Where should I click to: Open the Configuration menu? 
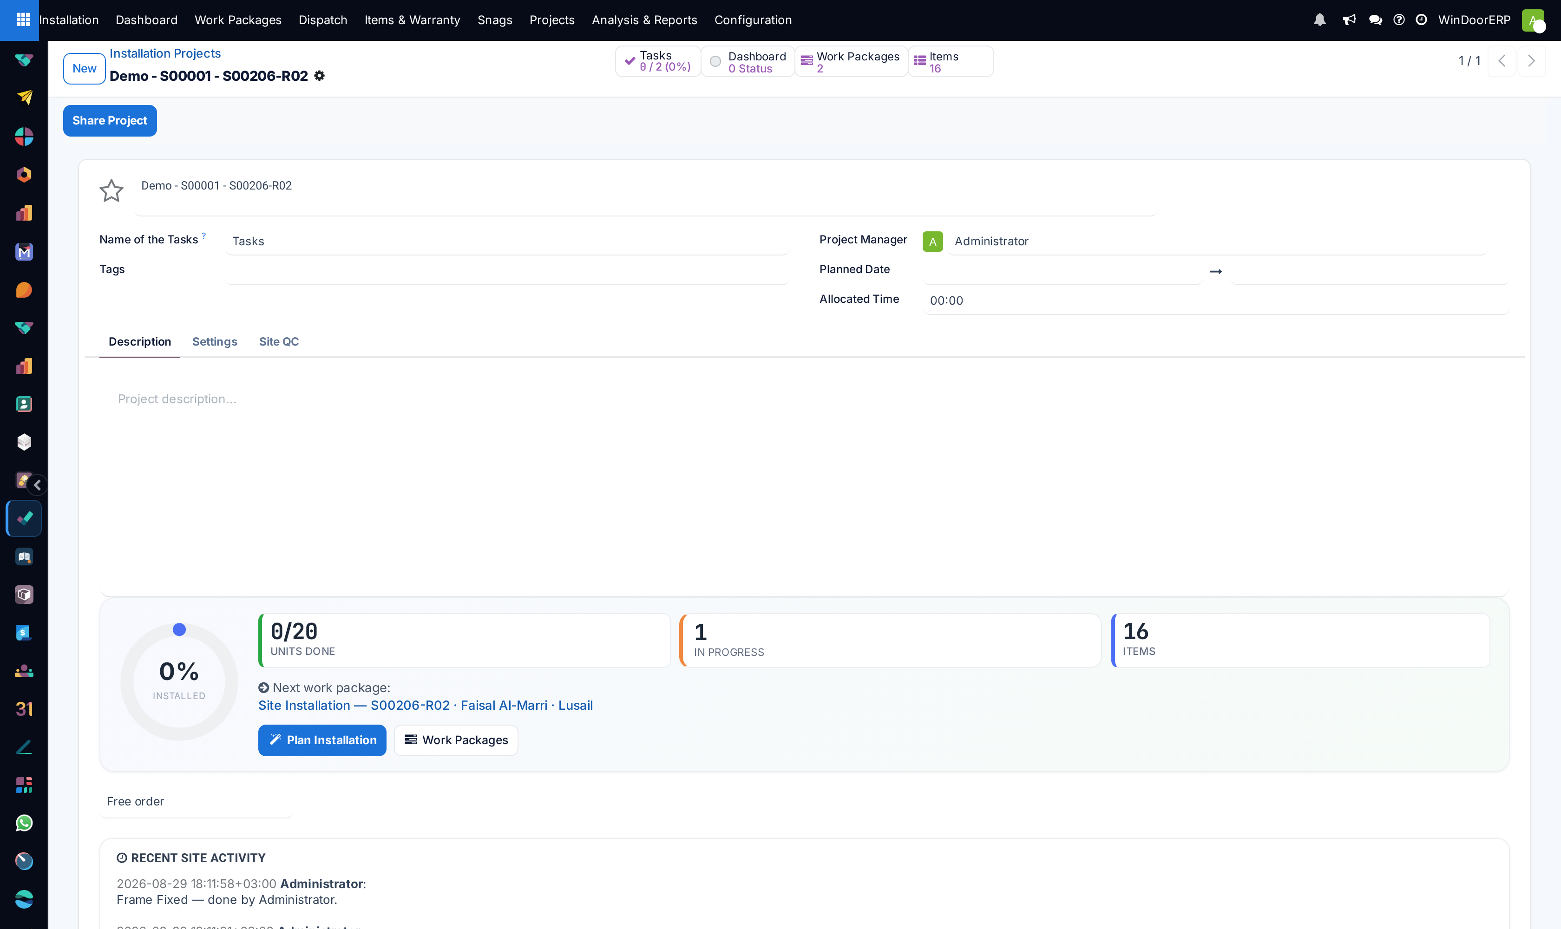pos(753,20)
